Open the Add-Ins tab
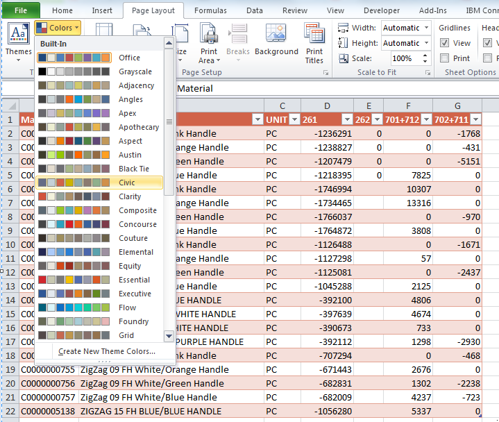Image resolution: width=499 pixels, height=422 pixels. 433,10
